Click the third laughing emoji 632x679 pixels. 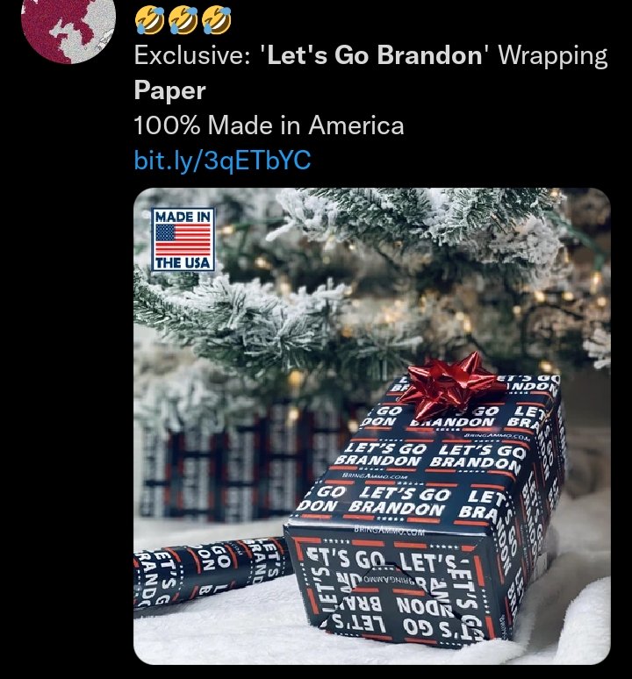[x=217, y=20]
